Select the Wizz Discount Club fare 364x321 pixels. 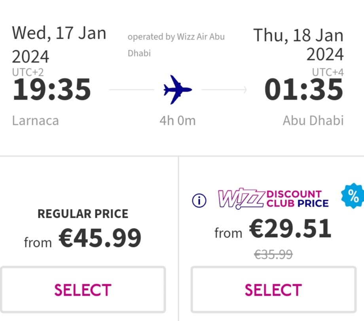[273, 289]
